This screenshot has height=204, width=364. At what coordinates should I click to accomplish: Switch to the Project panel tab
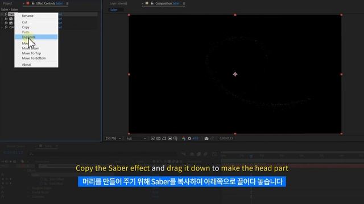tap(7, 3)
